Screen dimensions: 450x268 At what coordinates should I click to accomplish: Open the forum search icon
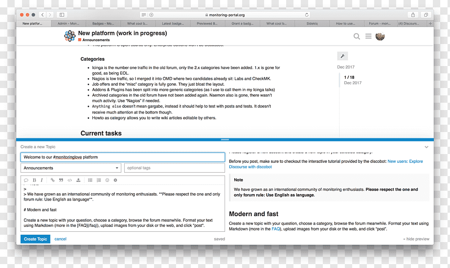click(x=357, y=37)
